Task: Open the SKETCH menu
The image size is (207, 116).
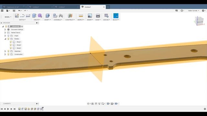Action: (x=22, y=20)
